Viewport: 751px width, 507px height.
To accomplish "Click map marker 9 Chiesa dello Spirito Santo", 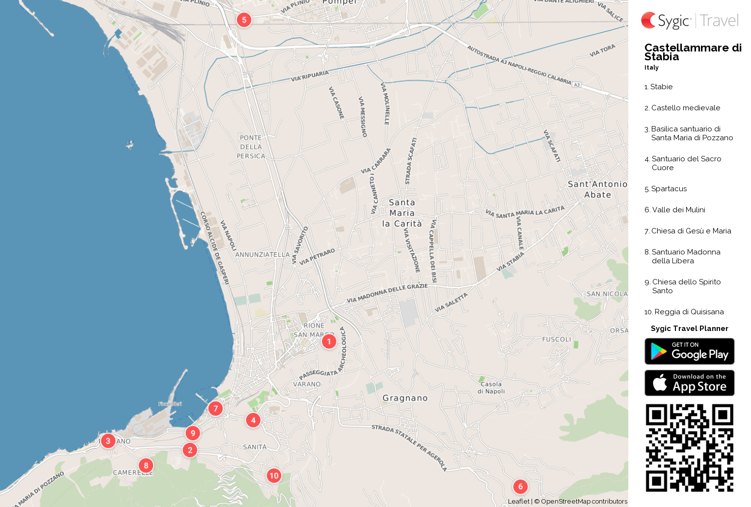I will point(193,433).
